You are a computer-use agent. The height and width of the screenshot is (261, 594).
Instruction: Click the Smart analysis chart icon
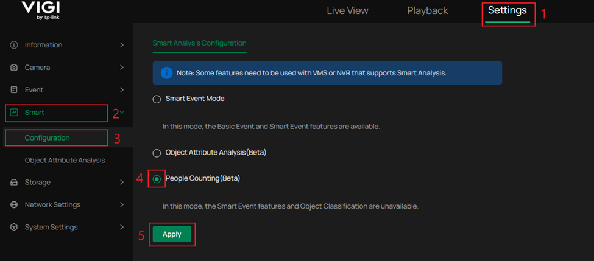[14, 113]
